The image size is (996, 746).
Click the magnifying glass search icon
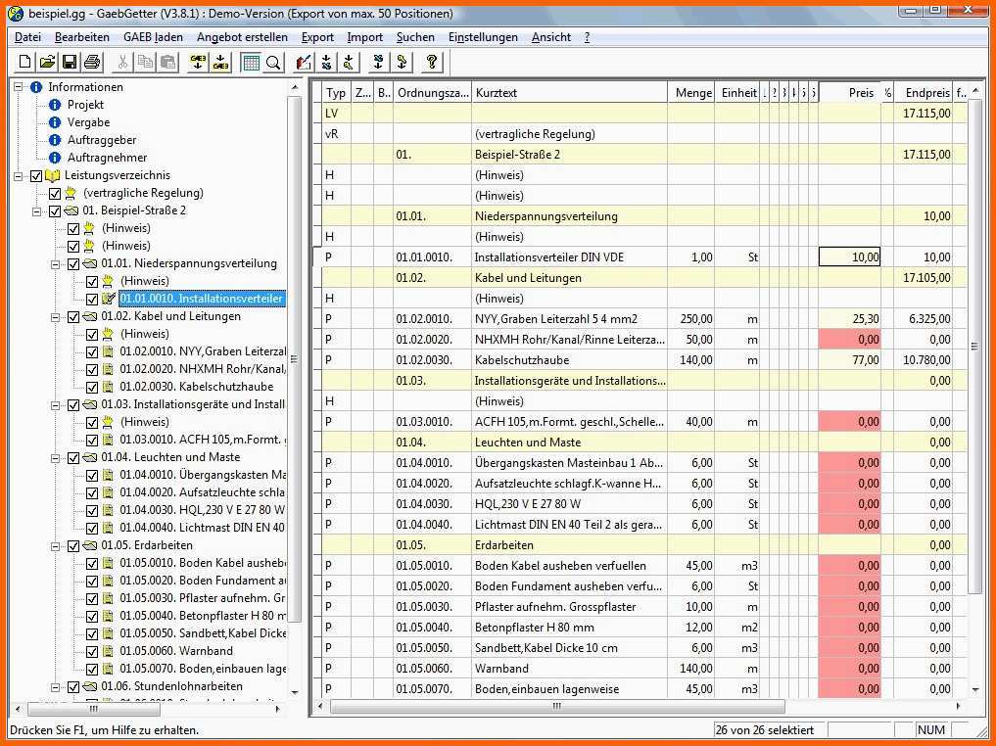[x=273, y=63]
